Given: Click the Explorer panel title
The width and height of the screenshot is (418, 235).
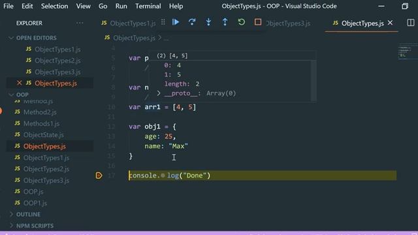Looking at the screenshot, I should point(29,23).
